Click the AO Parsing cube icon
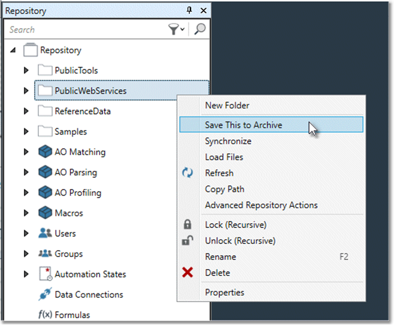Viewport: 394px width, 326px height. click(45, 172)
